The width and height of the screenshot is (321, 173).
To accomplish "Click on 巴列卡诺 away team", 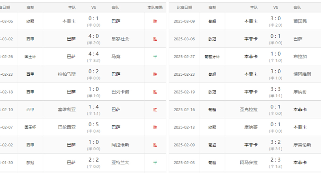I will click(x=120, y=92).
